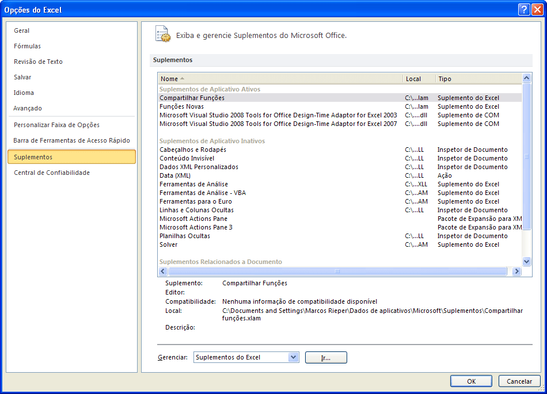The height and width of the screenshot is (394, 547).
Task: Open Personalizar Faixa de Opções
Action: 56,125
